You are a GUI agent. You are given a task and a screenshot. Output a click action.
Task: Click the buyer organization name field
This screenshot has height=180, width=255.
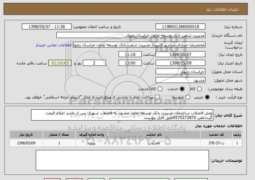coord(131,35)
